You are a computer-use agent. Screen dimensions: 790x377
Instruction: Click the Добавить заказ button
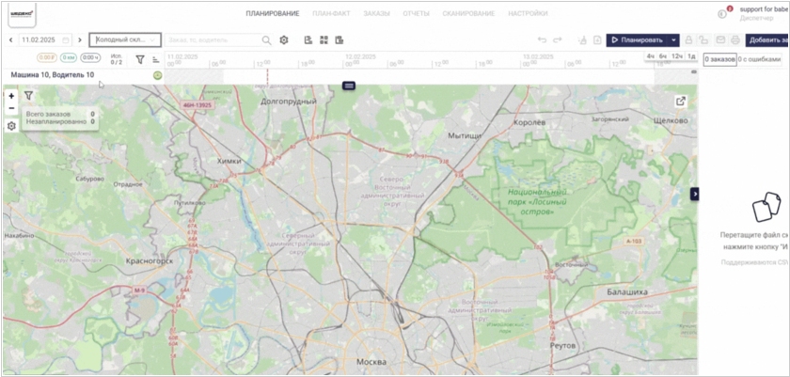767,40
